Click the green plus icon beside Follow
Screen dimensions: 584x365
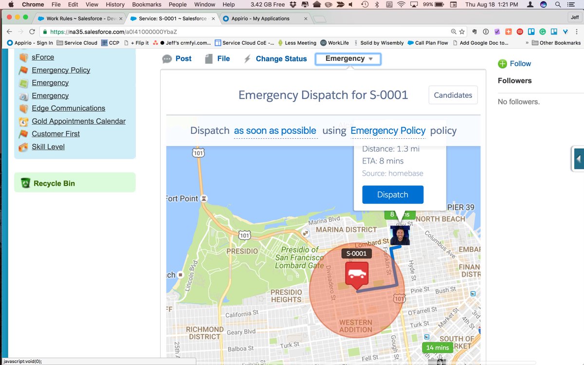pos(502,64)
